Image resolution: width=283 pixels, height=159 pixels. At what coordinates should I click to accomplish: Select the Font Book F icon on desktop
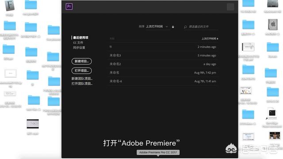(9, 5)
